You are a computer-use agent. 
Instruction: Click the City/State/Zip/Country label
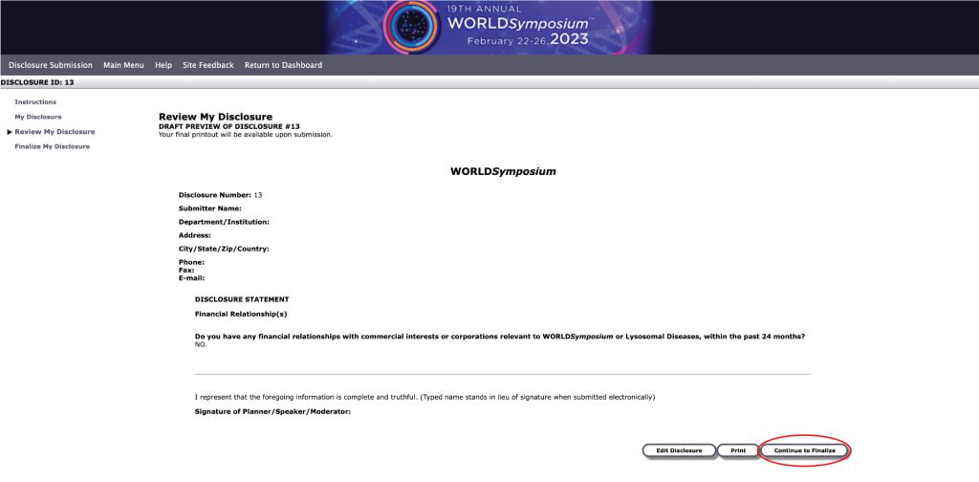[x=224, y=249]
